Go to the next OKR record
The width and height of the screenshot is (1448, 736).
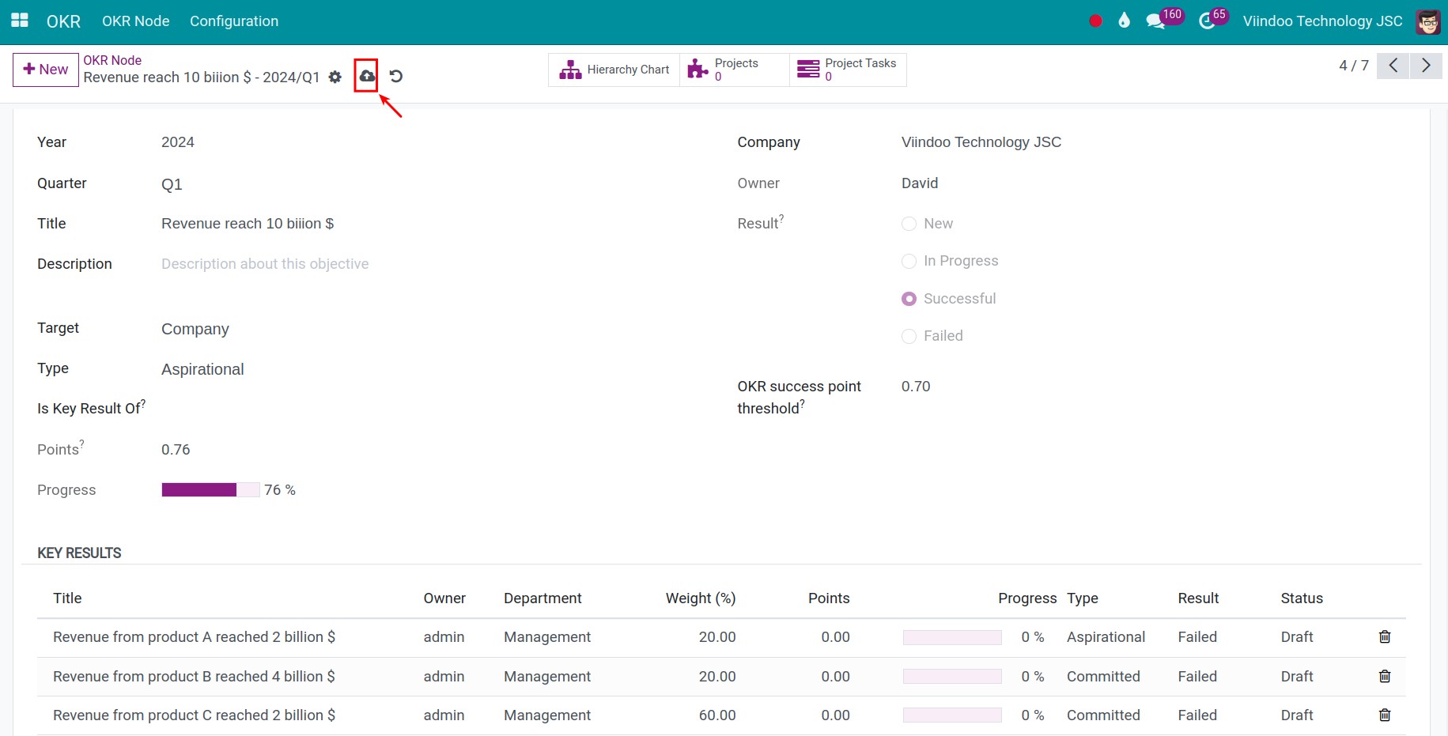tap(1426, 66)
